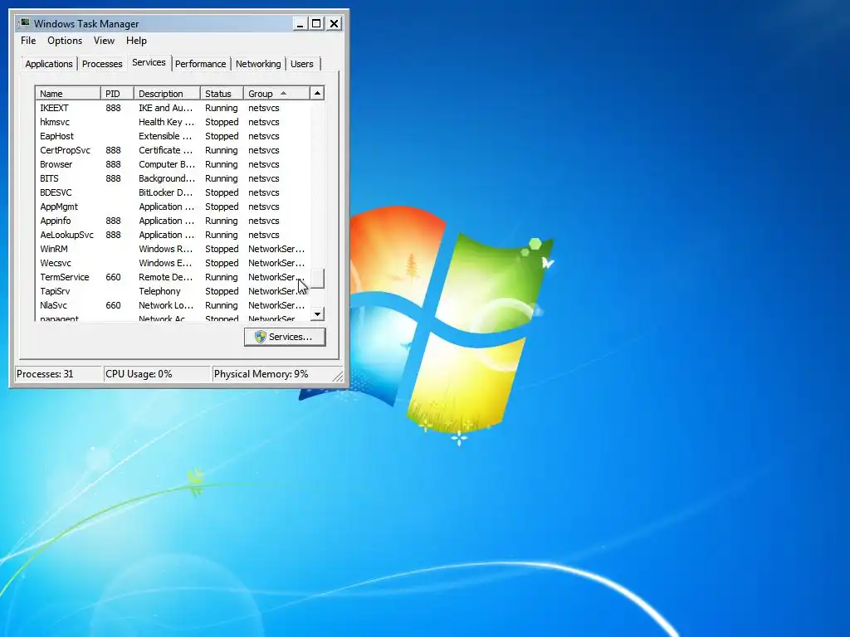Click the 'Processes: 31' status bar entry
850x637 pixels.
click(x=59, y=374)
